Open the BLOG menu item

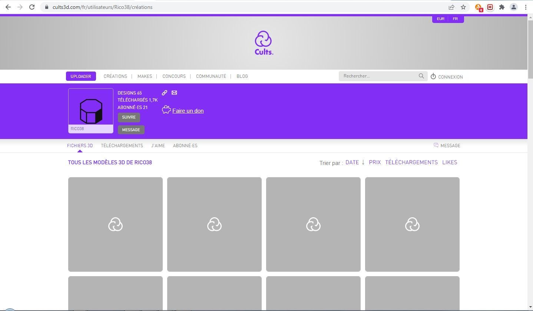(x=242, y=76)
